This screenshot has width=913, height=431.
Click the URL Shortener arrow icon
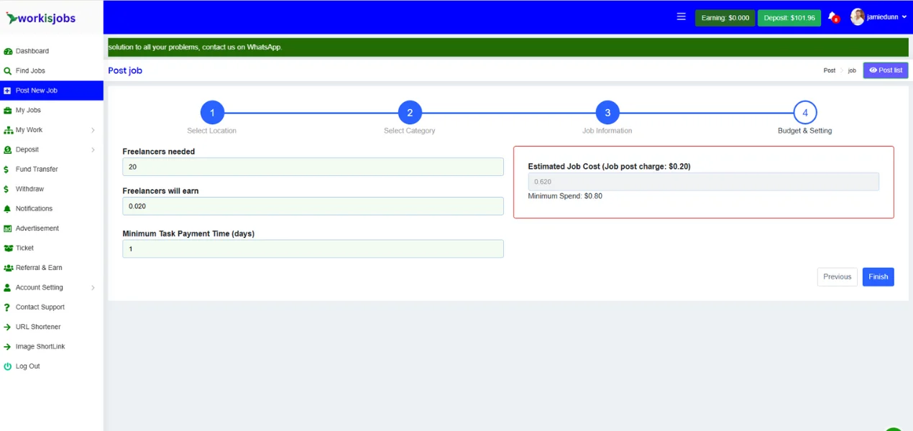[x=8, y=327]
